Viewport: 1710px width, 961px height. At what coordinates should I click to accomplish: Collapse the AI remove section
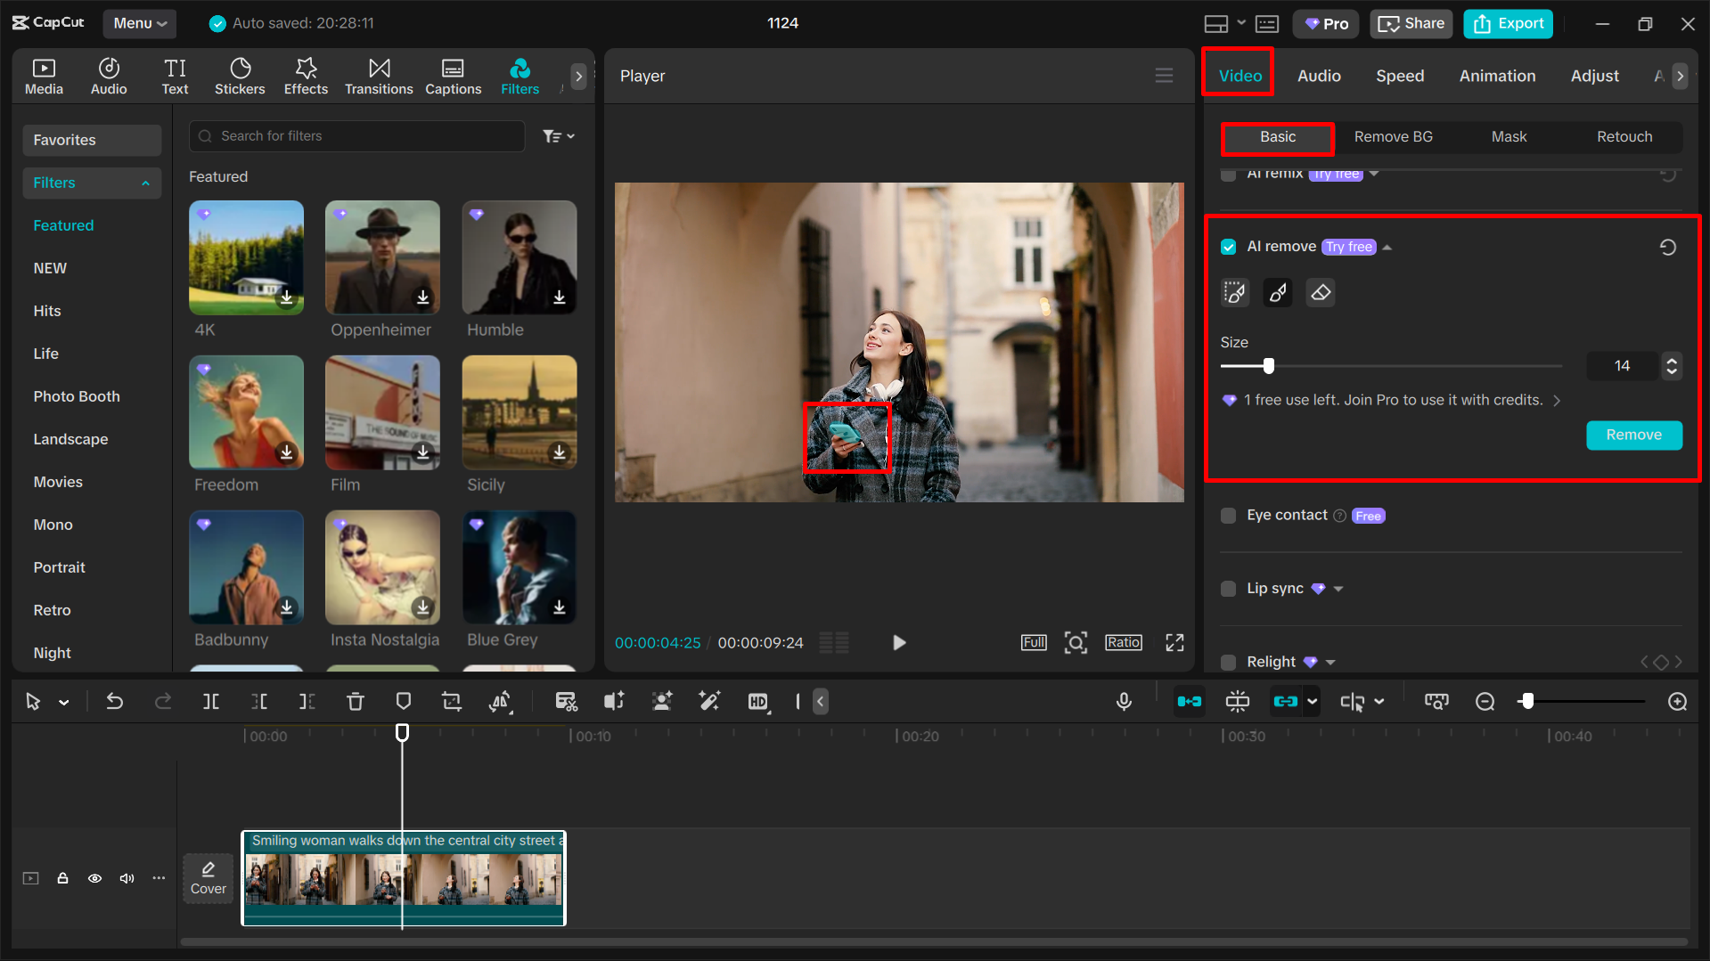point(1387,247)
